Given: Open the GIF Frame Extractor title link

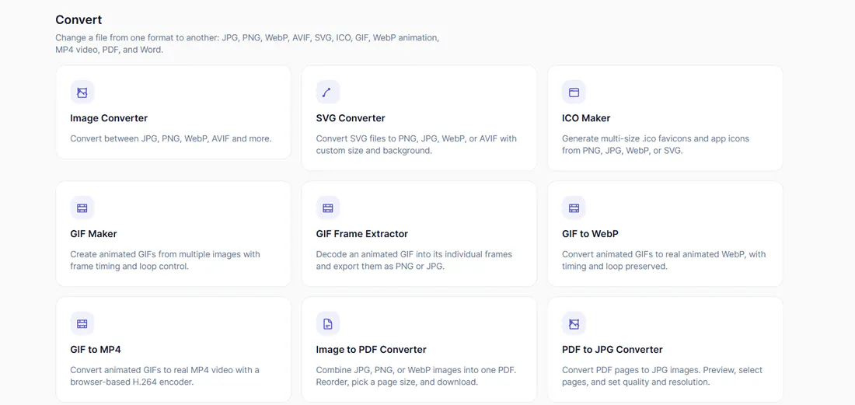Looking at the screenshot, I should coord(362,234).
